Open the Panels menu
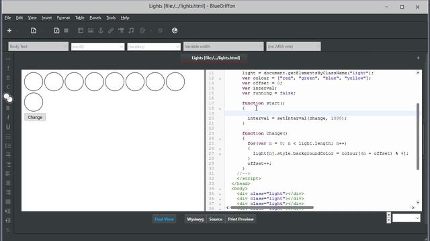 95,18
